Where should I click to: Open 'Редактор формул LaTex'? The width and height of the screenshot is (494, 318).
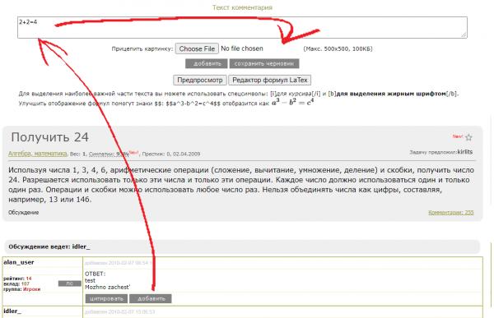pos(270,80)
